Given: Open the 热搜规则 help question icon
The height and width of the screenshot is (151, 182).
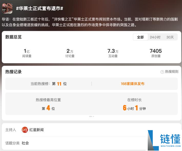Looking at the screenshot, I should pos(162,72).
